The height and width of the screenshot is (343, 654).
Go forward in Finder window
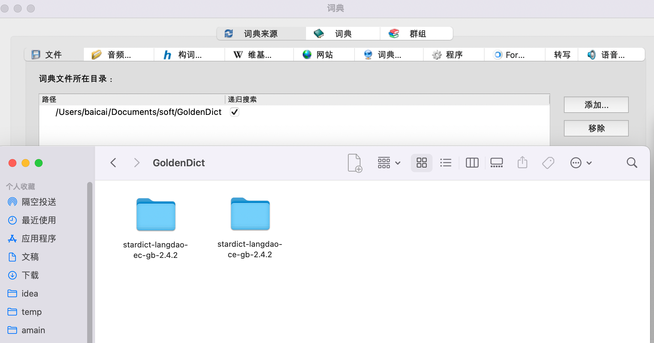tap(137, 163)
